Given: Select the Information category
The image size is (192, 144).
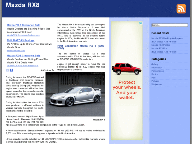Looking at the screenshot, I should 157,68.
